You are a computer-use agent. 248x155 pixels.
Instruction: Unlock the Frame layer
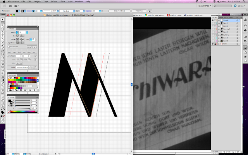click(215, 44)
